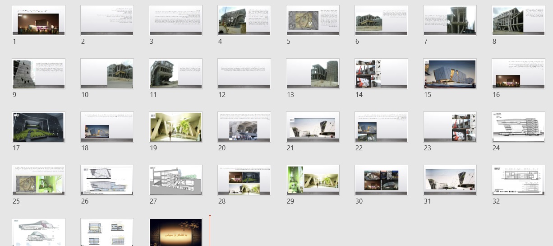Select slide 19 green corridor rendering

(175, 127)
